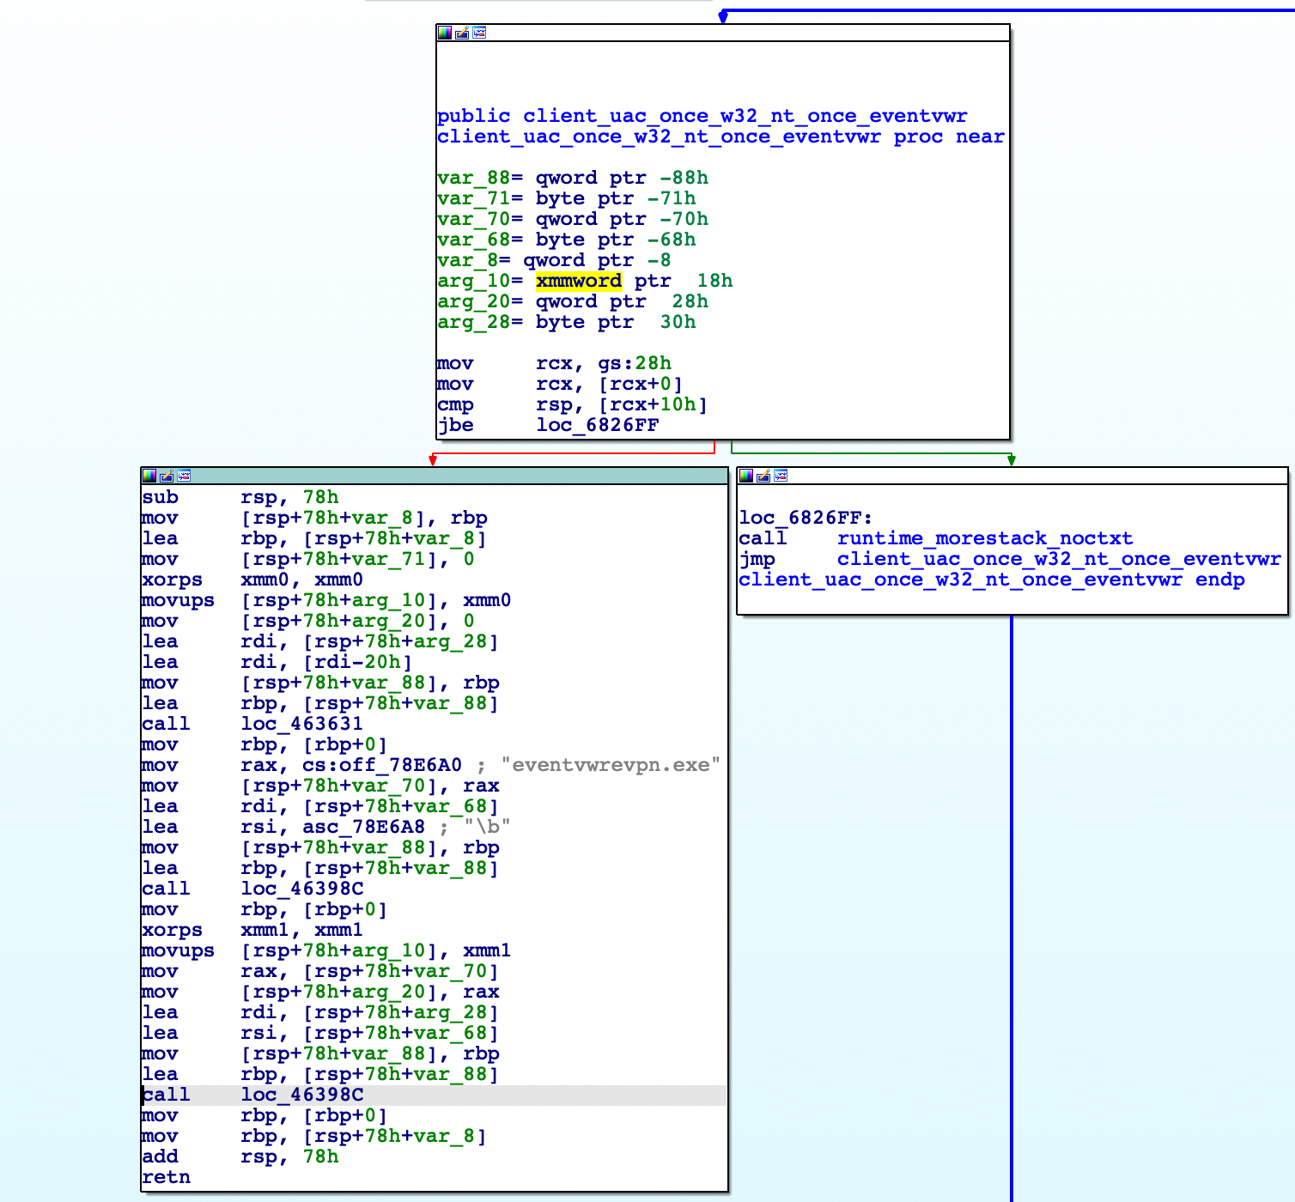Set node color of the proc header node
Viewport: 1295px width, 1202px height.
pos(445,33)
